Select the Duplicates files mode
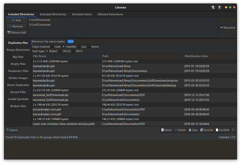The width and height of the screenshot is (241, 164). pyautogui.click(x=18, y=43)
